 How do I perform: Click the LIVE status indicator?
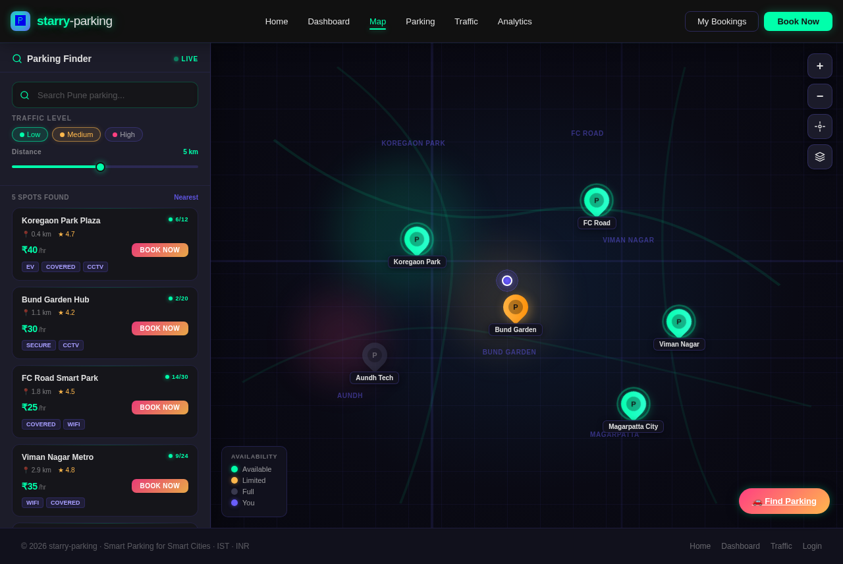tap(186, 59)
